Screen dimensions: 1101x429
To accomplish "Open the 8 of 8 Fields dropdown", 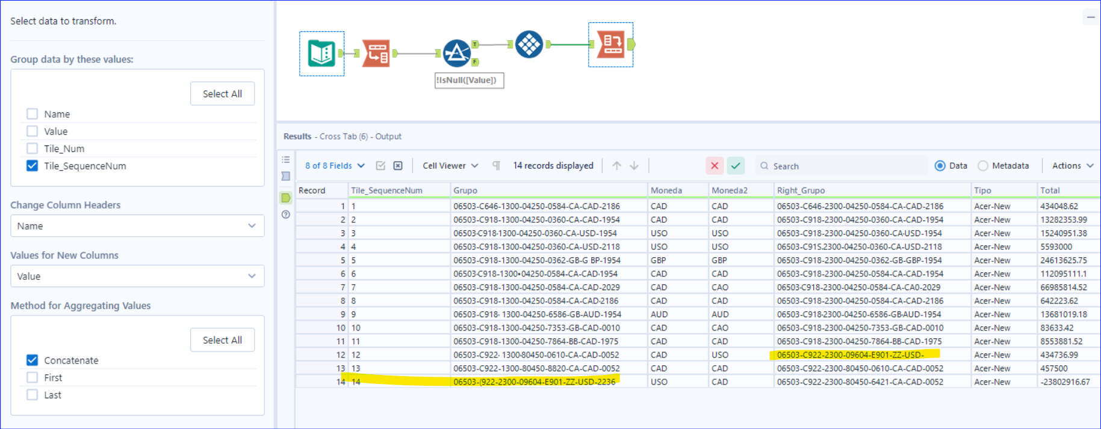I will [335, 166].
